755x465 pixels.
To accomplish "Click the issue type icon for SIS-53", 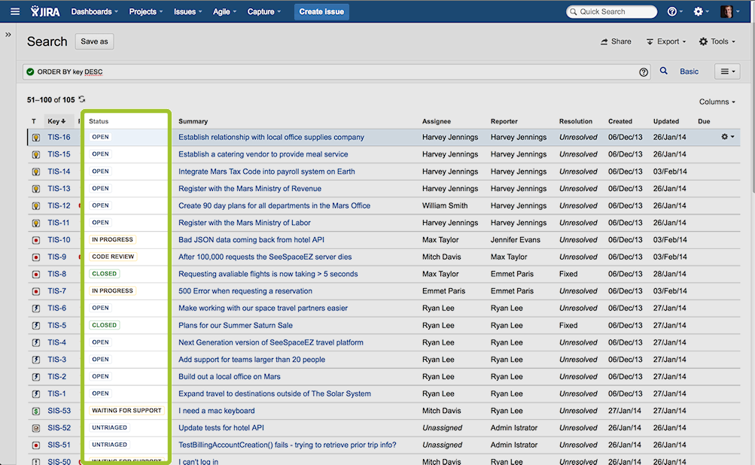I will 36,411.
